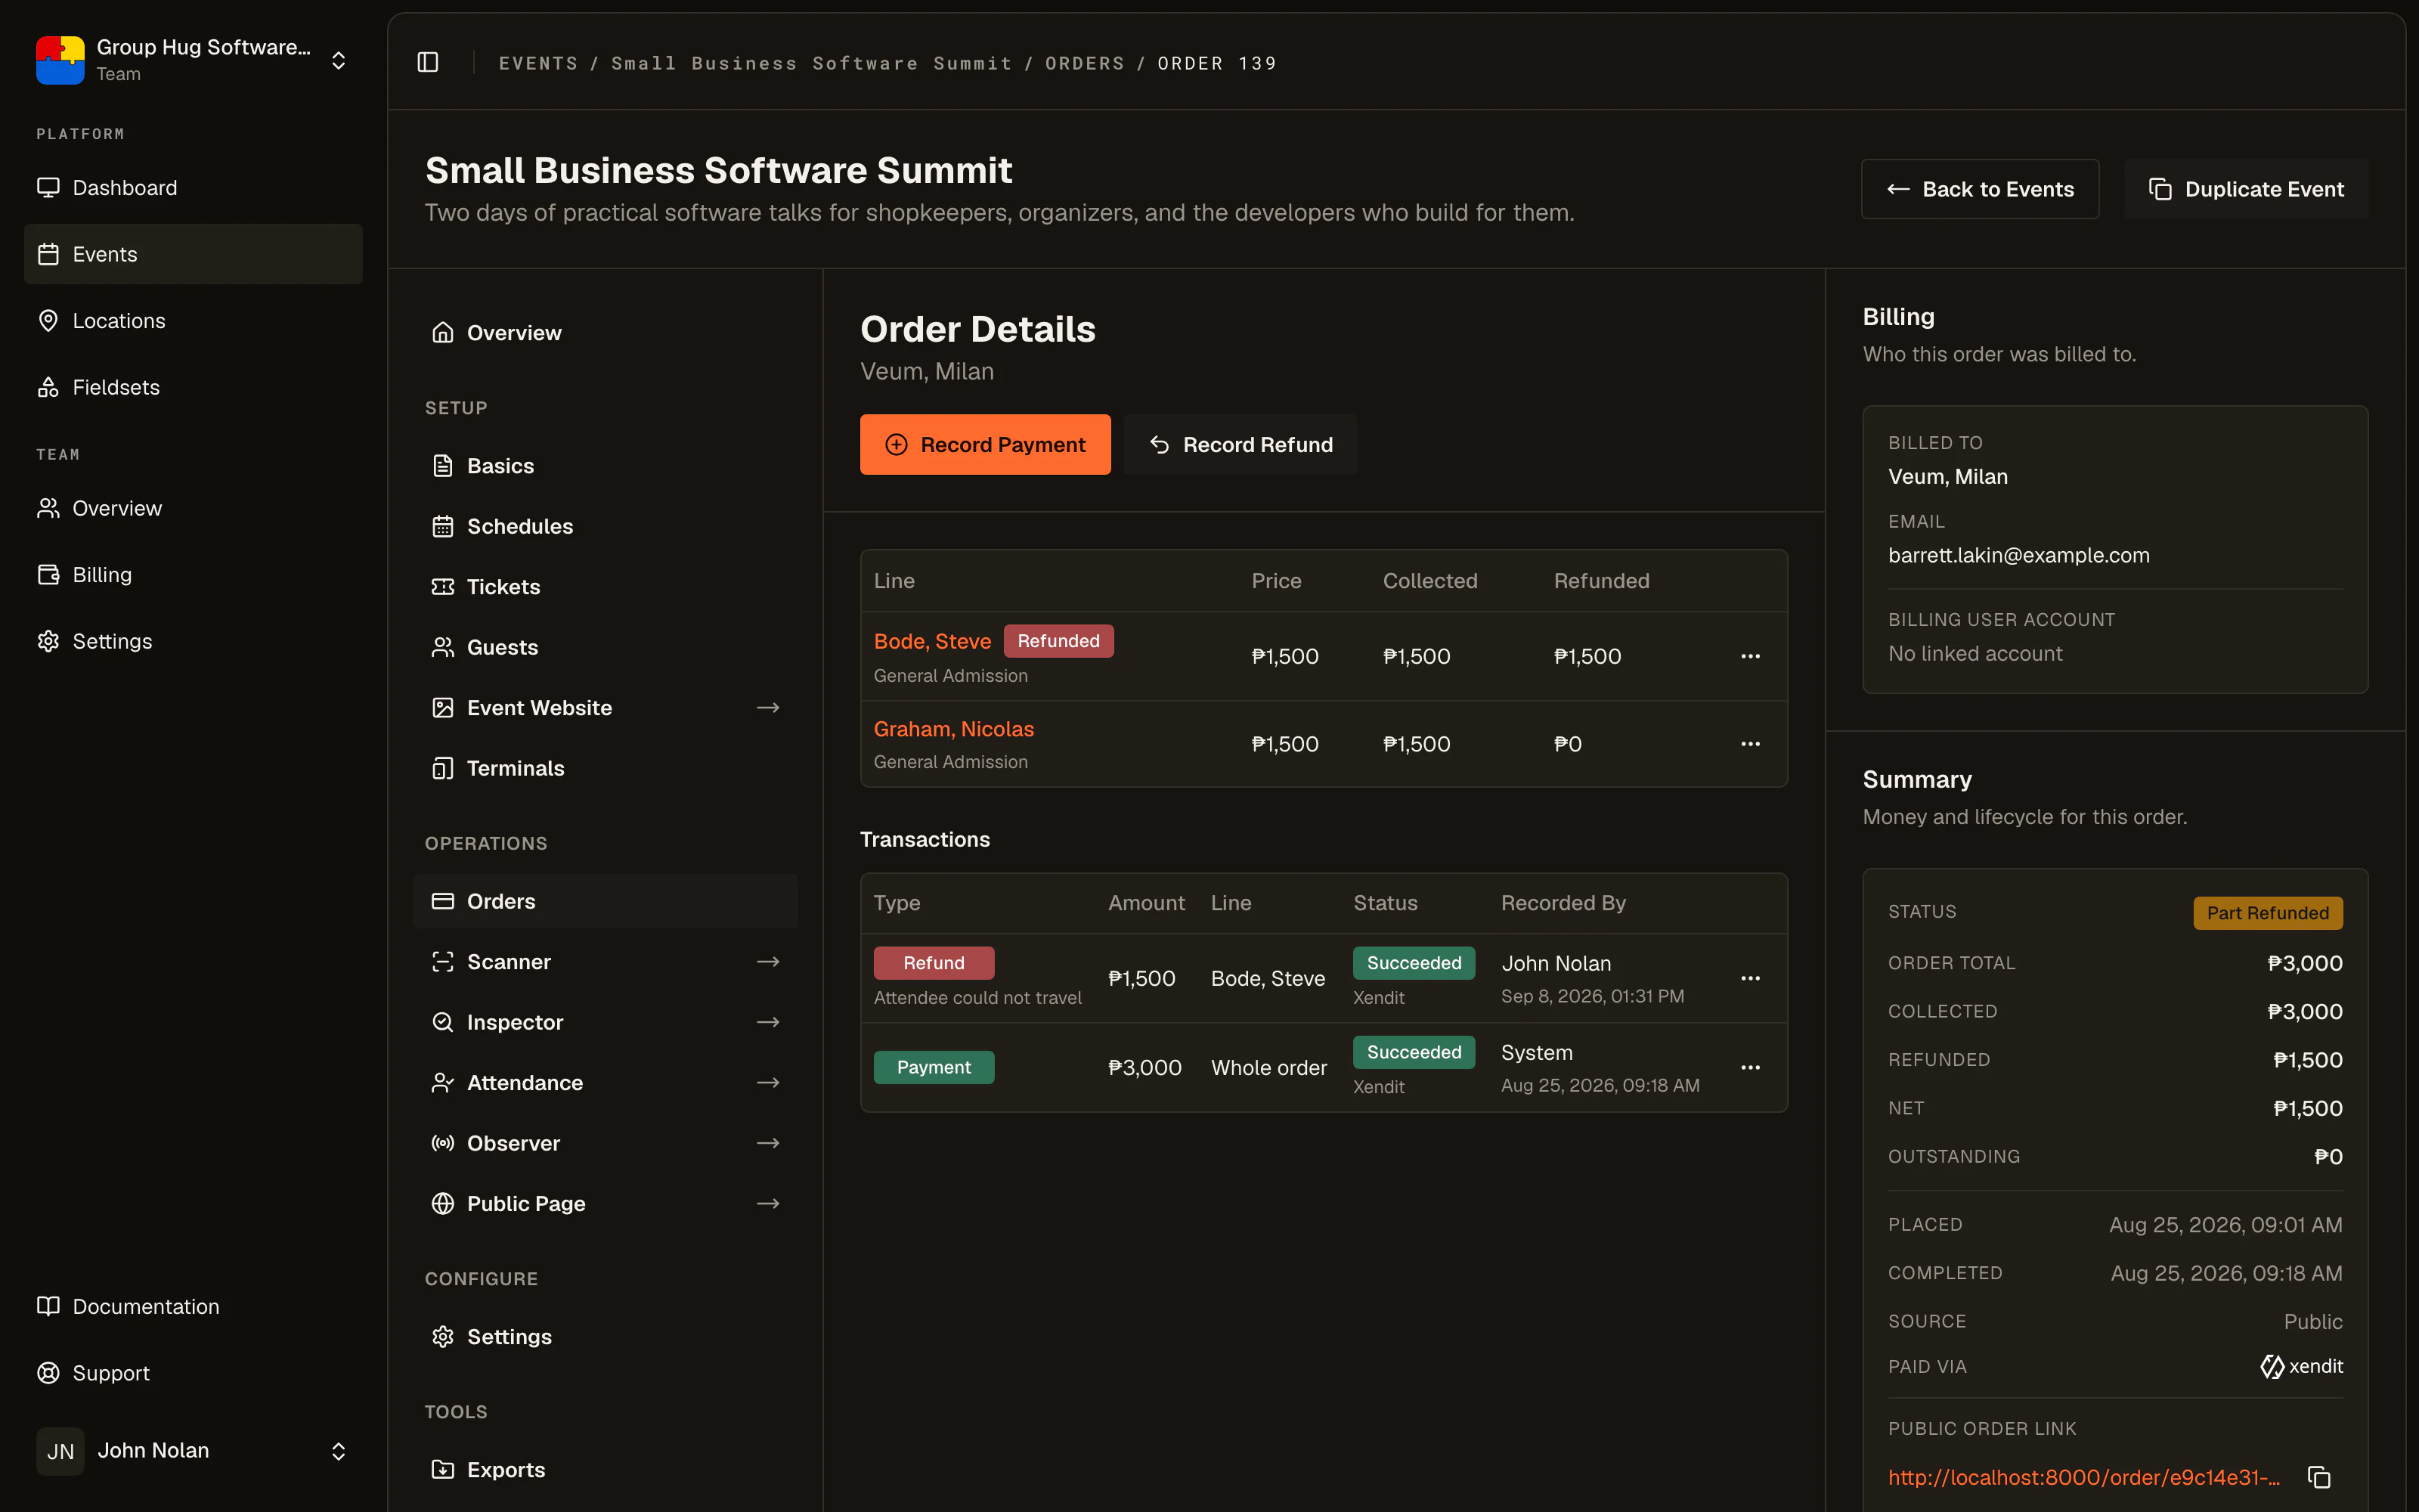The height and width of the screenshot is (1512, 2419).
Task: Duplicate this event
Action: coord(2246,189)
